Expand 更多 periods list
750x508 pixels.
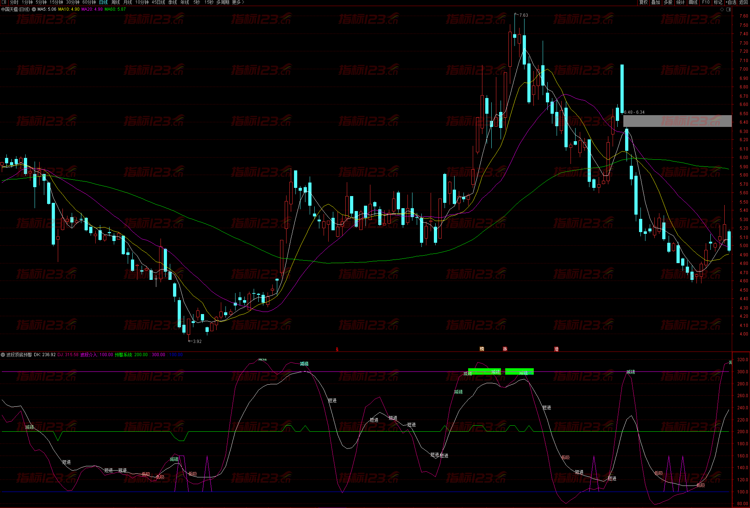tap(238, 2)
